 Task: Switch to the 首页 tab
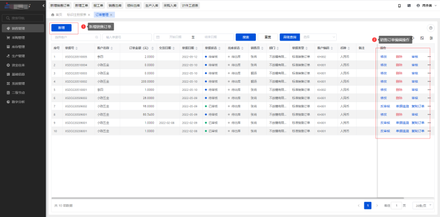point(57,15)
